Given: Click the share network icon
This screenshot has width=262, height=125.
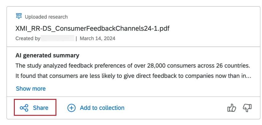Looking at the screenshot, I should 24,108.
